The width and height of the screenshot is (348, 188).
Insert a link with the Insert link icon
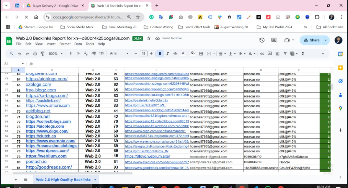pos(262,53)
